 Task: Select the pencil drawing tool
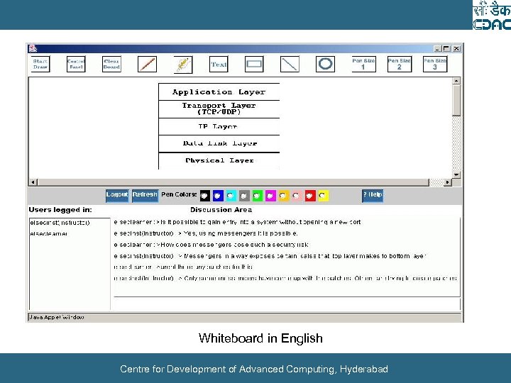tap(148, 64)
